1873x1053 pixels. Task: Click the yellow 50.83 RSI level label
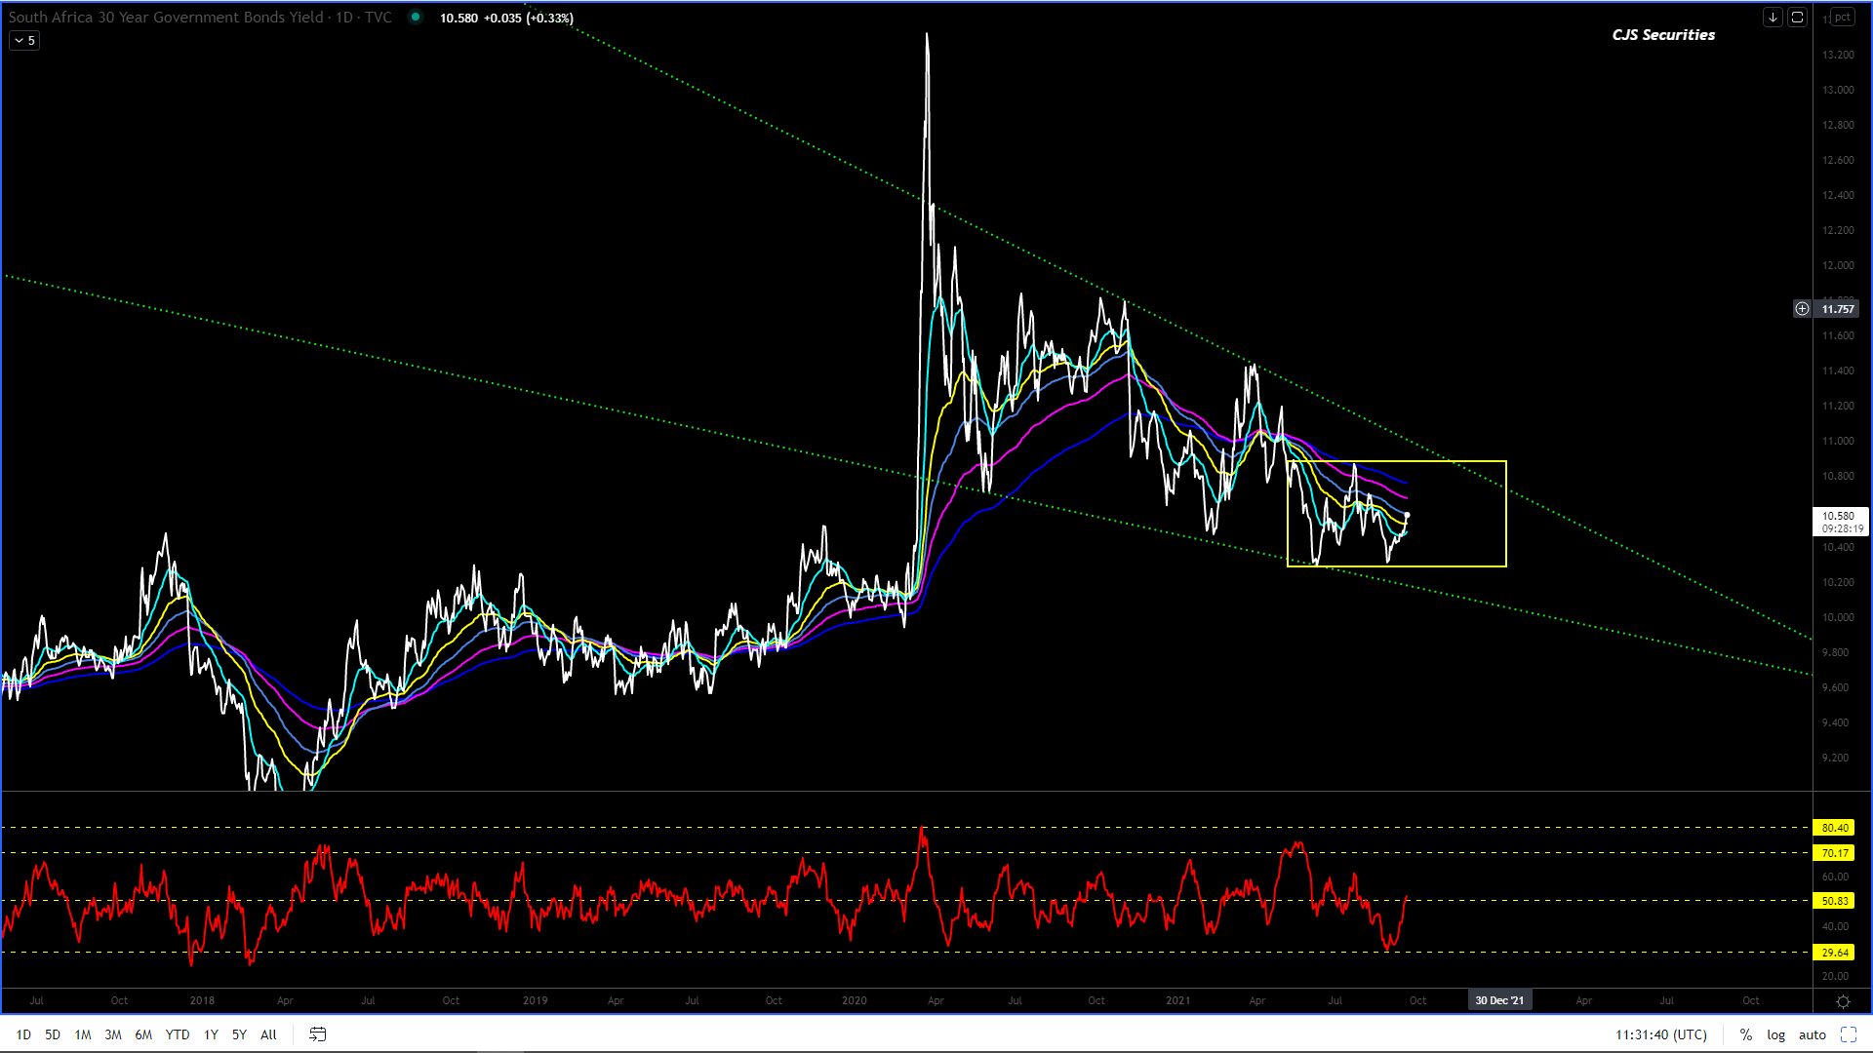1834,901
